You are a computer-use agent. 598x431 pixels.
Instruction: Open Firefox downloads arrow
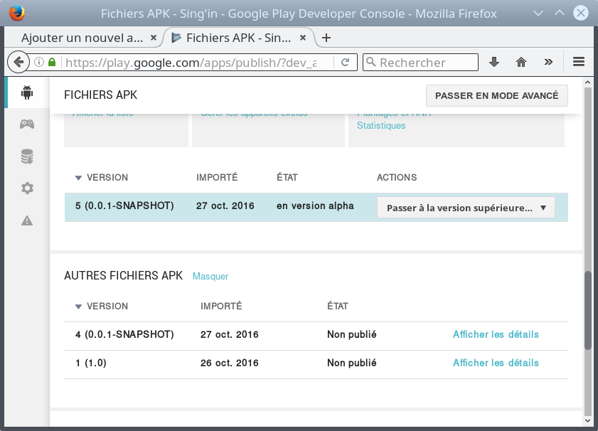click(494, 62)
